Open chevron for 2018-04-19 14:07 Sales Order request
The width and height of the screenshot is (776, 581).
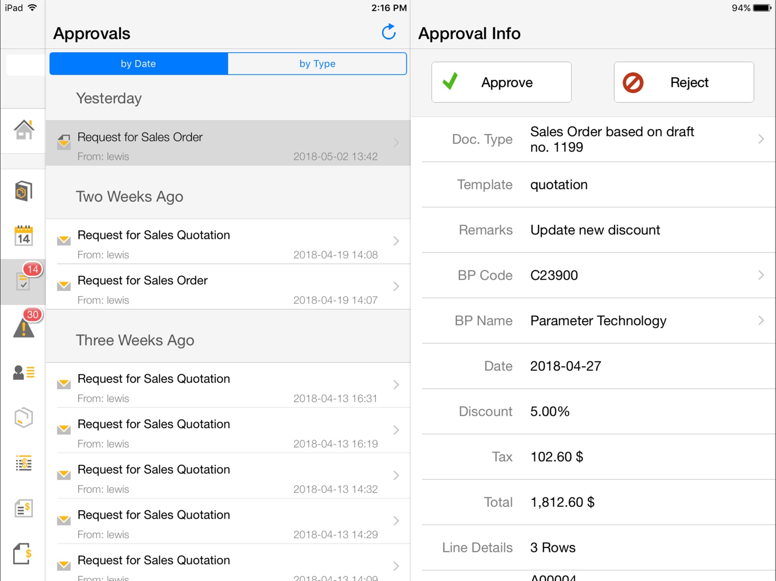pyautogui.click(x=396, y=286)
